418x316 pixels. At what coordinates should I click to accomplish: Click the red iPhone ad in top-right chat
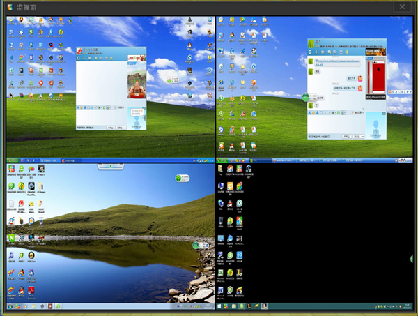[376, 77]
